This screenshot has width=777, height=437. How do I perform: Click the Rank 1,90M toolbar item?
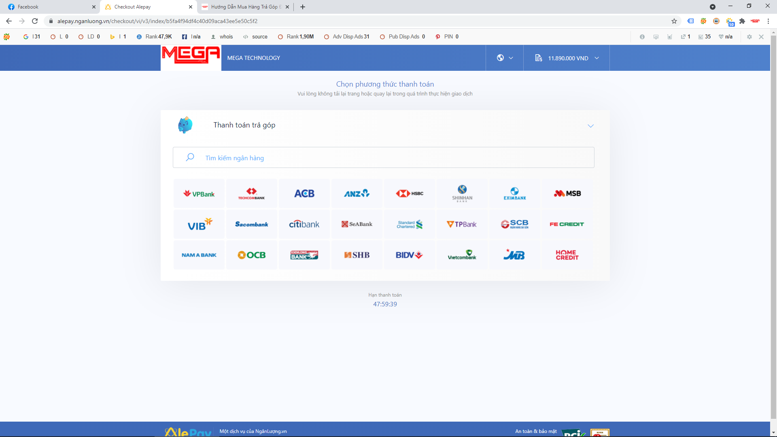pyautogui.click(x=296, y=36)
